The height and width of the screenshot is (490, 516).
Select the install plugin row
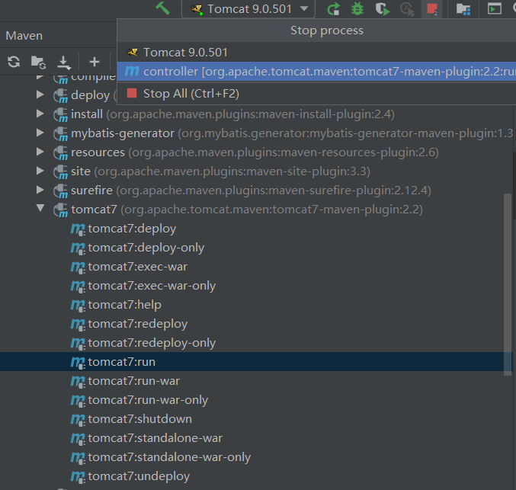coord(257,114)
